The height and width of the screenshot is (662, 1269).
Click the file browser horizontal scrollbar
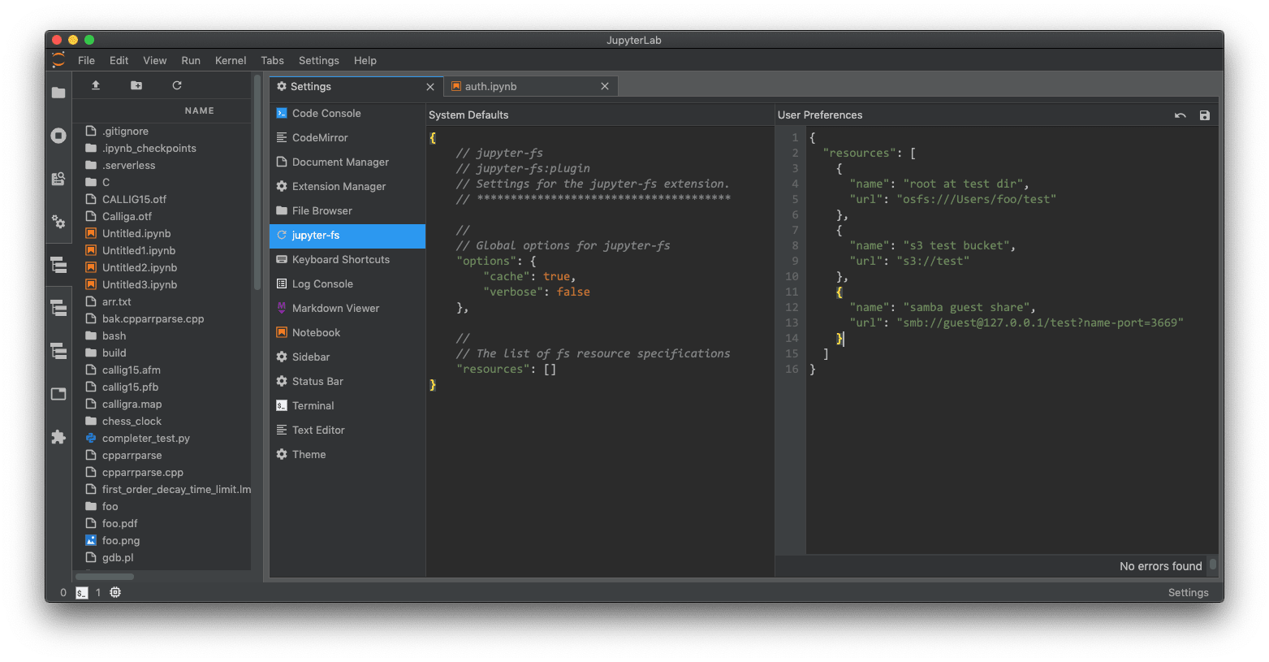pos(104,577)
